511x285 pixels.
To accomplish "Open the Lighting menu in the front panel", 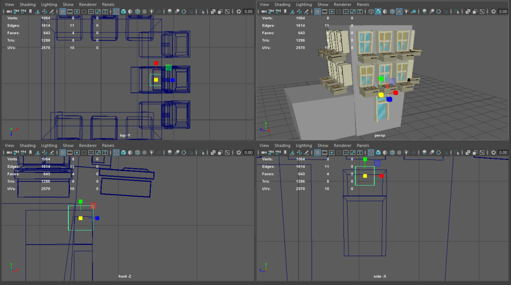I will [x=49, y=146].
